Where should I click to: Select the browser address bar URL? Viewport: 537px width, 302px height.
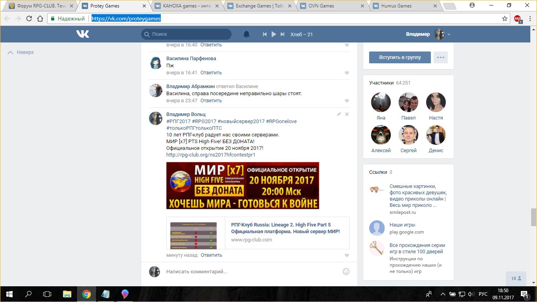[126, 18]
